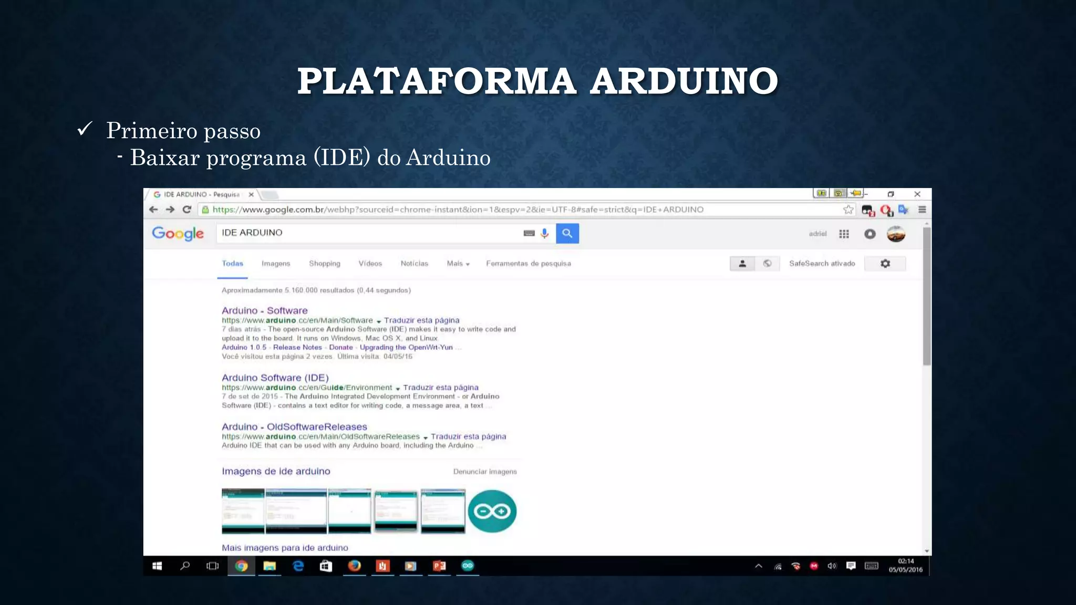Image resolution: width=1076 pixels, height=605 pixels.
Task: Expand arrow next to Guide/Environment URL
Action: click(x=398, y=388)
